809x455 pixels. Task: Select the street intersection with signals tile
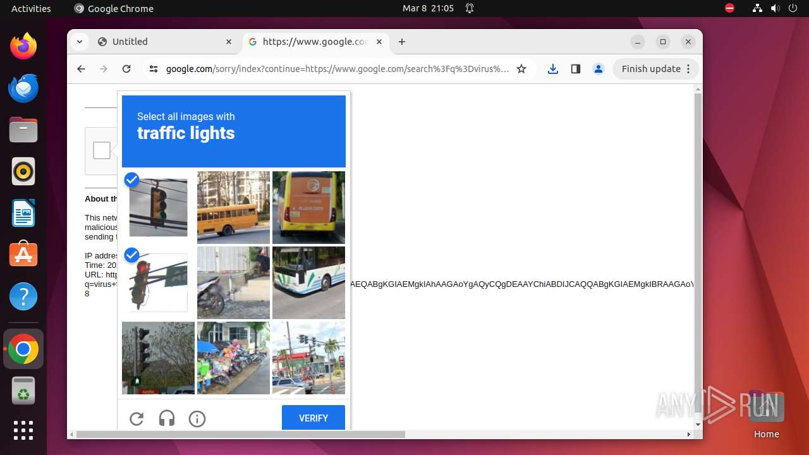tap(308, 358)
